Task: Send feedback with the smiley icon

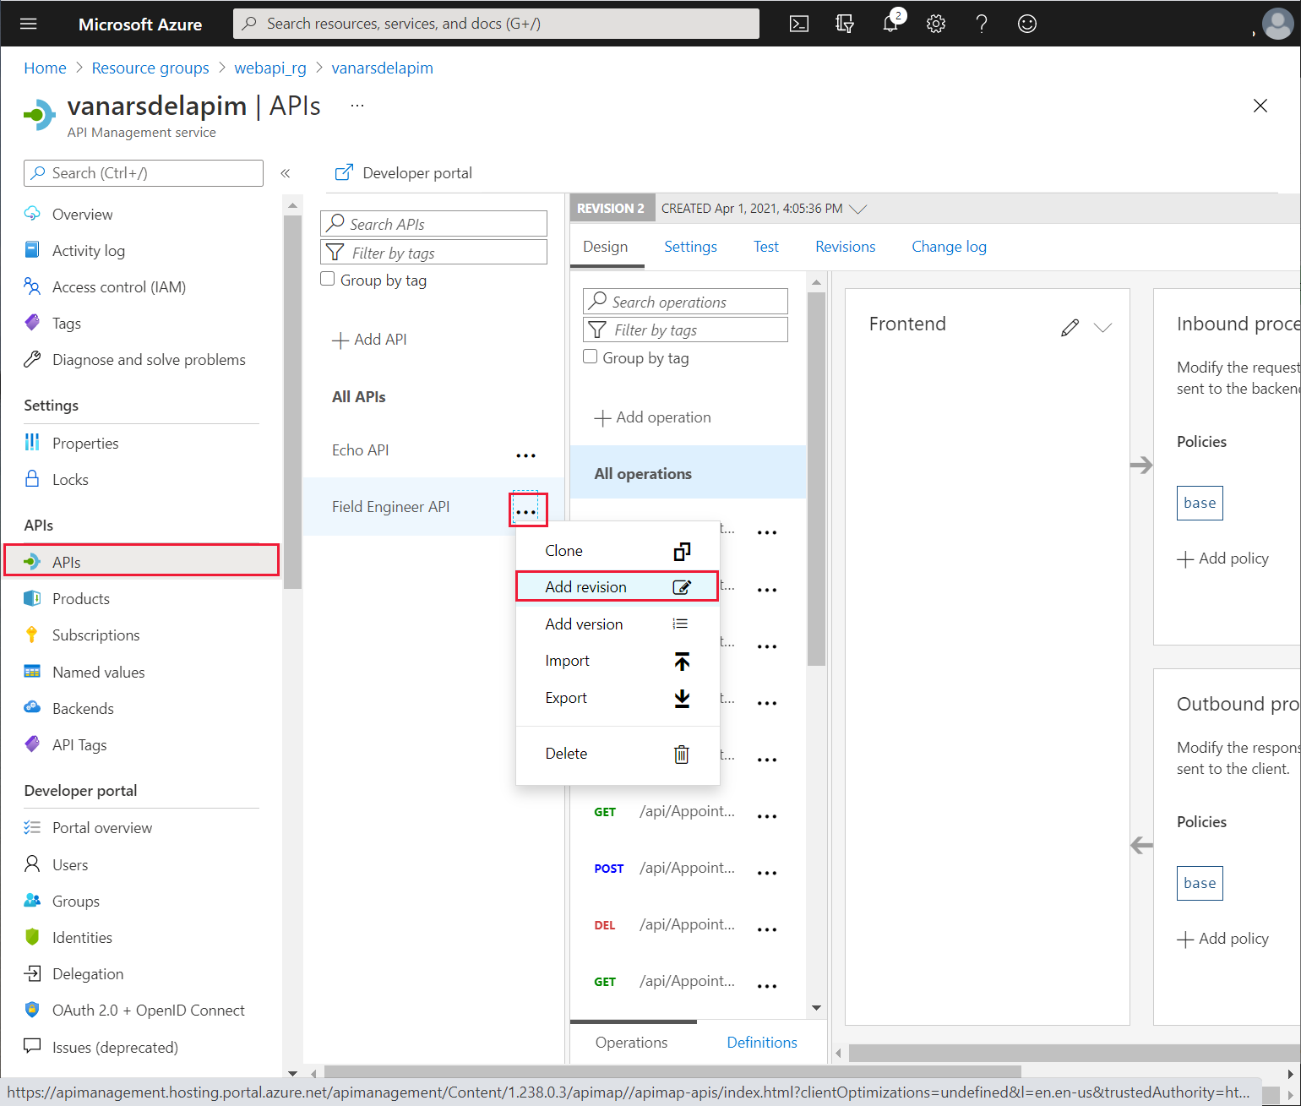Action: (1026, 24)
